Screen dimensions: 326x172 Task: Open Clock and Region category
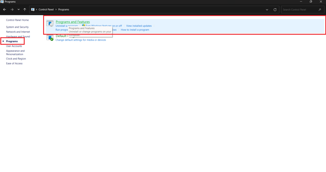[16, 59]
